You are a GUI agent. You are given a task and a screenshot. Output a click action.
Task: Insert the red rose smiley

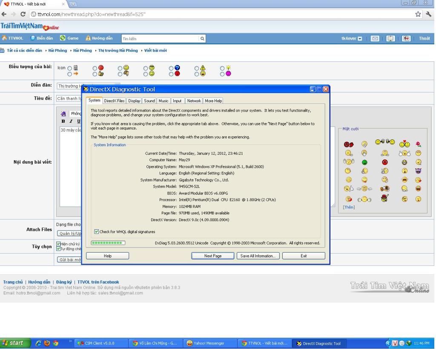coord(418,144)
